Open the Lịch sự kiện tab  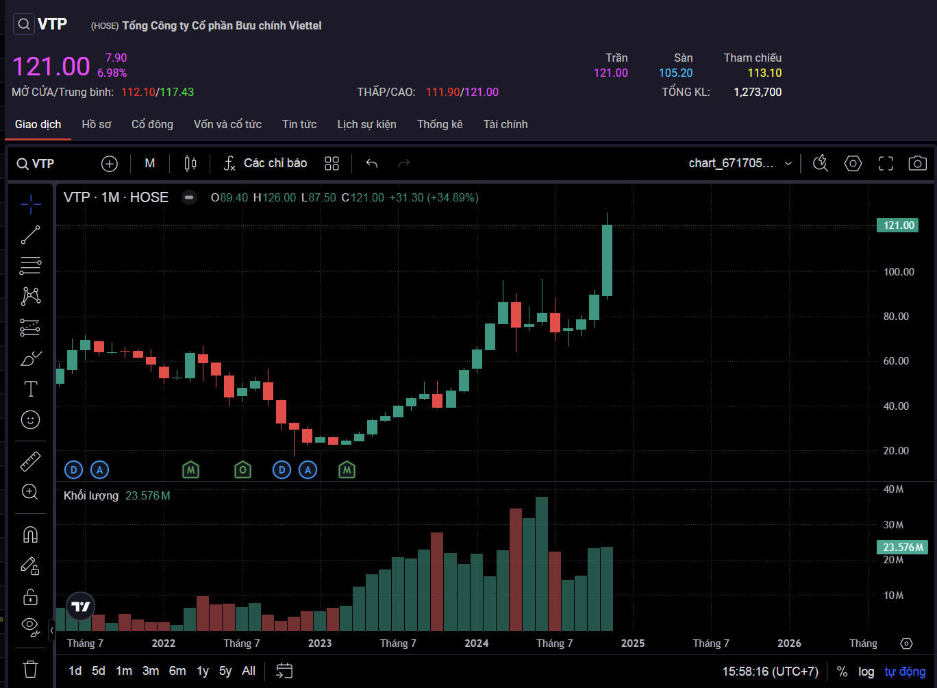(366, 124)
